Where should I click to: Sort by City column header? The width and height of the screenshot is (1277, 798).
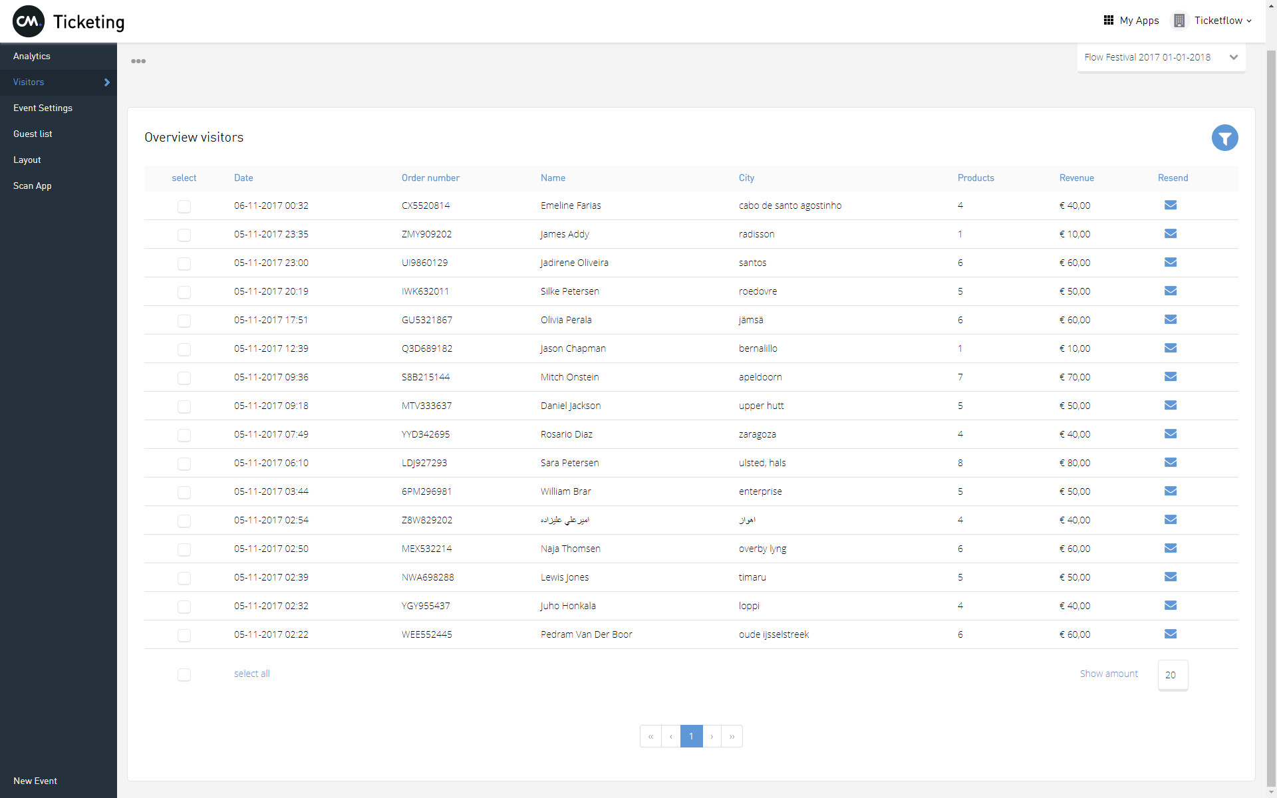point(746,178)
